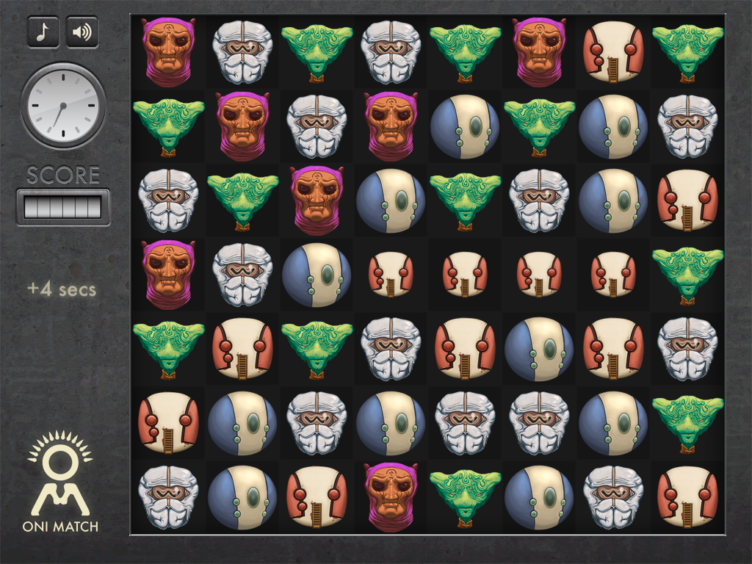Toggle the music note button
Image resolution: width=752 pixels, height=564 pixels.
coord(43,32)
